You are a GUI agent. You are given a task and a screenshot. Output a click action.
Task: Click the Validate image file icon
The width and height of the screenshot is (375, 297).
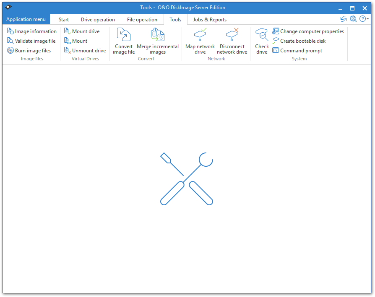point(10,41)
